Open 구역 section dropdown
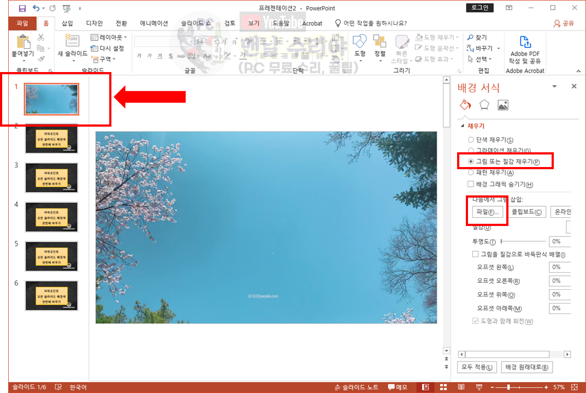The image size is (586, 393). pos(104,59)
